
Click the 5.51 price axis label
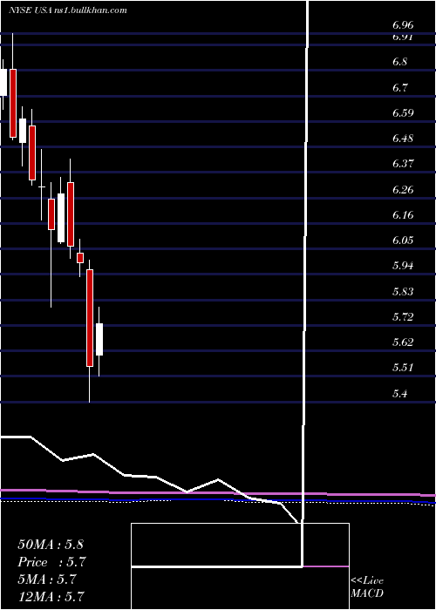click(403, 368)
